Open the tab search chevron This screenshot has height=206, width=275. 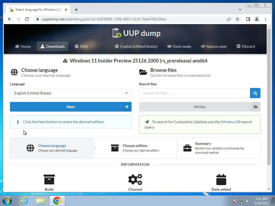[240, 10]
